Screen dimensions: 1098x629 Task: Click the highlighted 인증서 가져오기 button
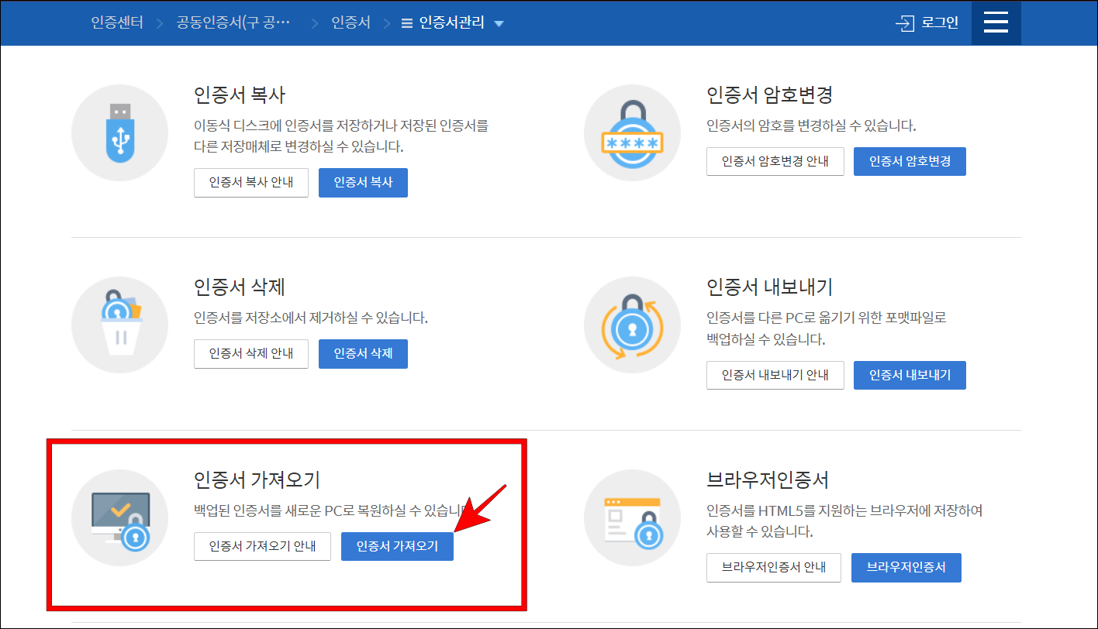click(x=397, y=545)
